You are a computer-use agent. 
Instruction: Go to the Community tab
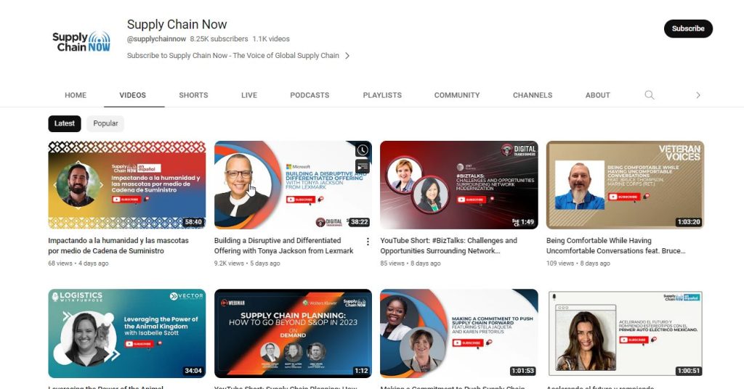coord(457,95)
